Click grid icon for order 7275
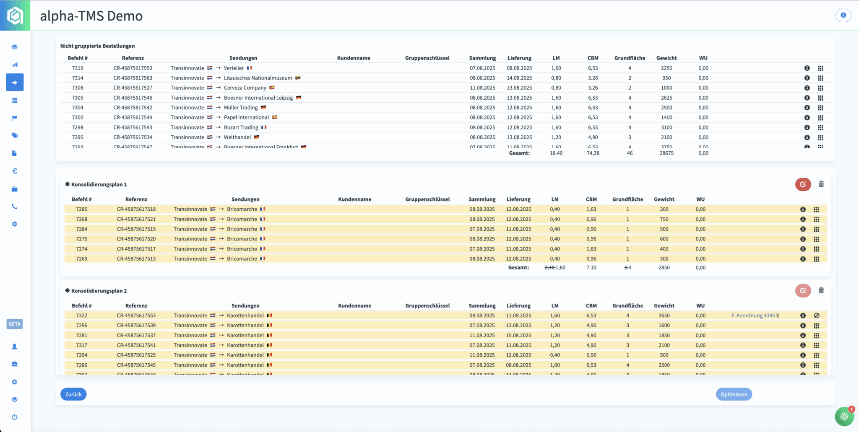Image resolution: width=859 pixels, height=432 pixels. coord(816,239)
